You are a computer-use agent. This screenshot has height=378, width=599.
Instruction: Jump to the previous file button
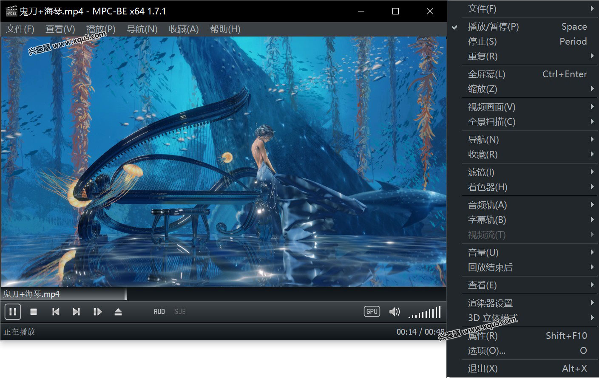(x=55, y=312)
